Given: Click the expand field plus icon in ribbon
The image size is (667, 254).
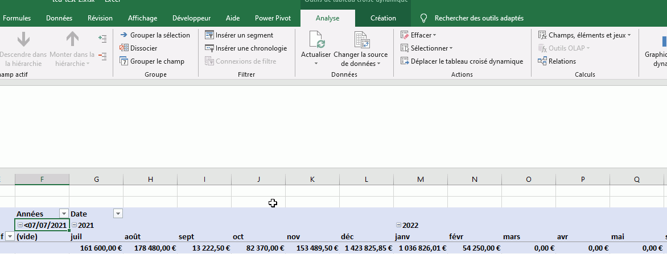Looking at the screenshot, I should point(102,39).
